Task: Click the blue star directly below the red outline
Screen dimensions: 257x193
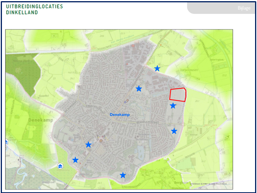Action: point(173,106)
